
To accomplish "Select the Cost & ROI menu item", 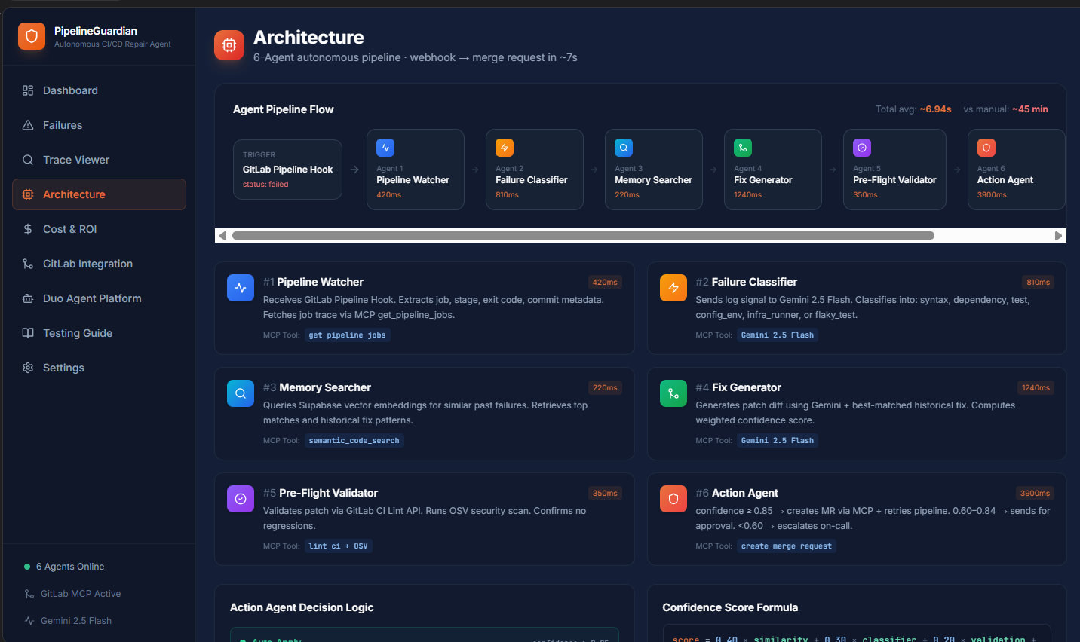I will [x=99, y=229].
